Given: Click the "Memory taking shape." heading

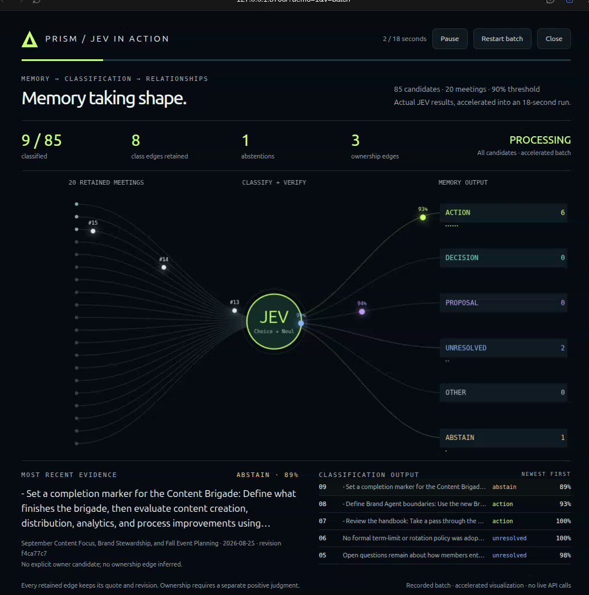Looking at the screenshot, I should pos(104,98).
